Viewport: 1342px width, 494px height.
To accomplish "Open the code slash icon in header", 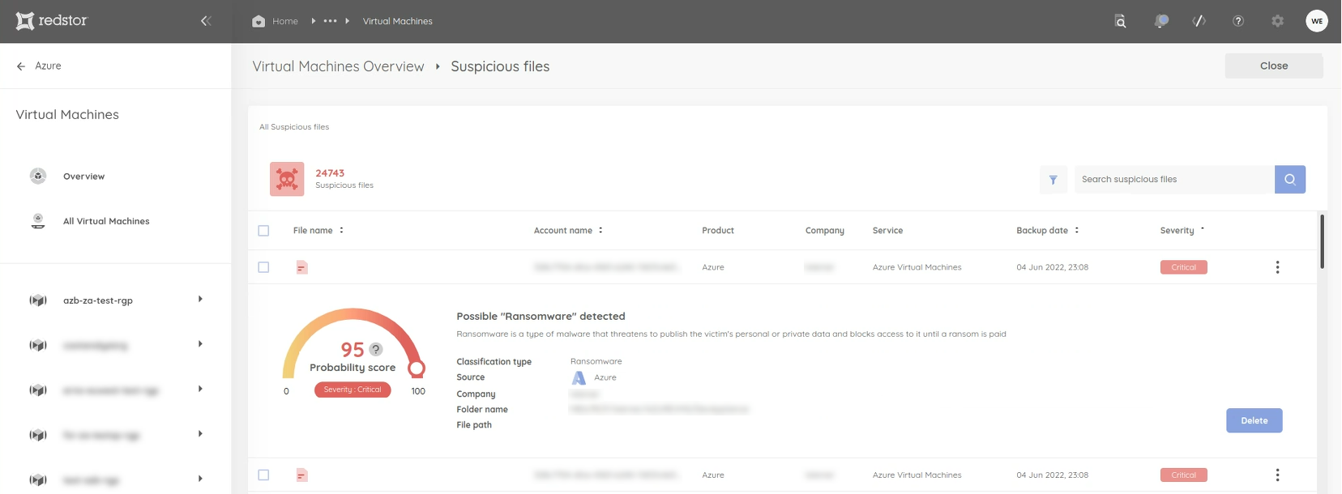I will click(1199, 21).
